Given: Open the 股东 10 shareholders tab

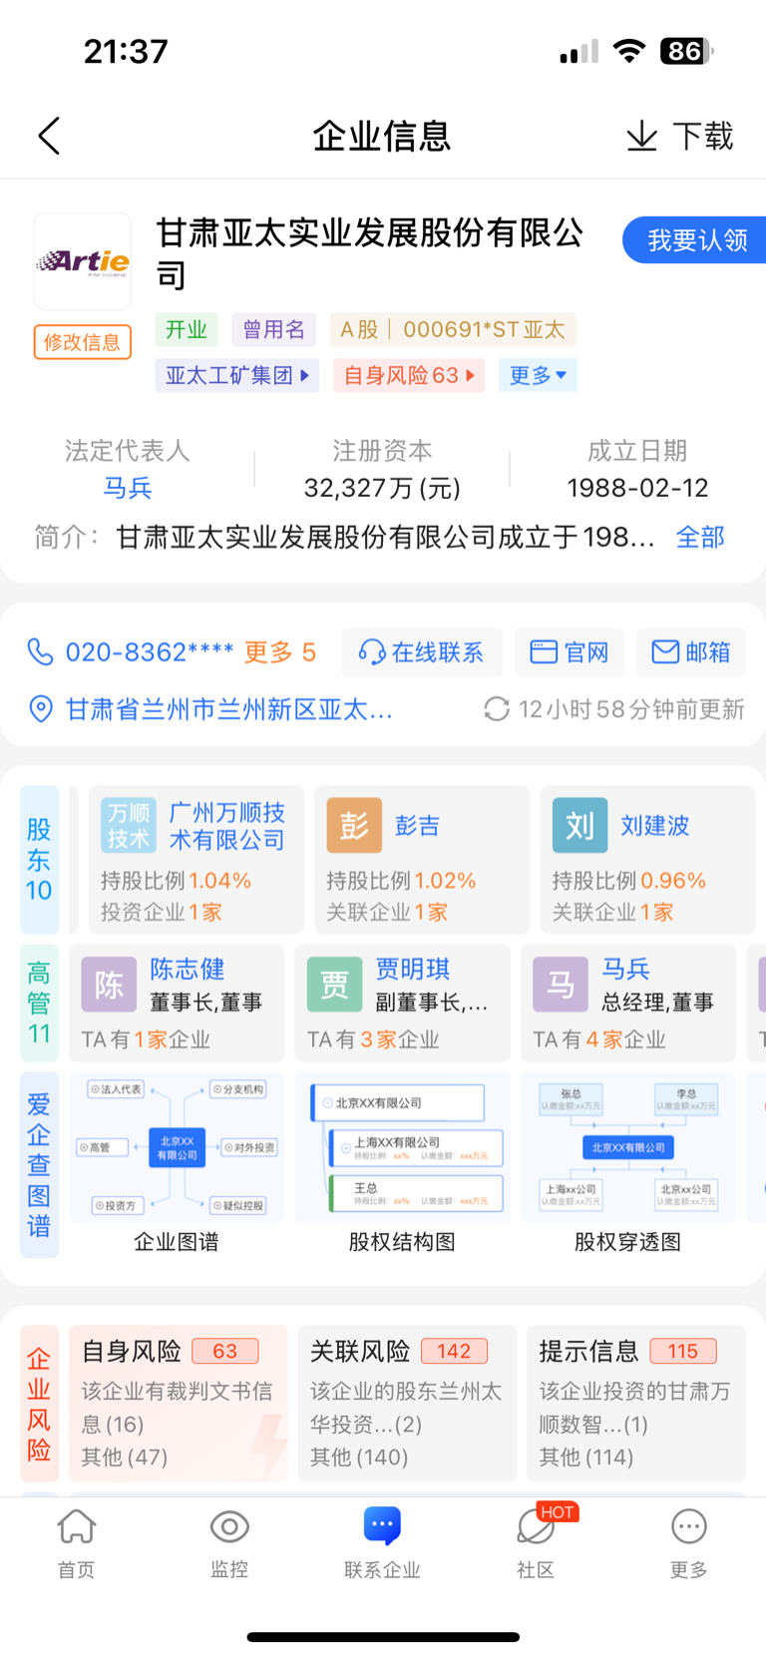Looking at the screenshot, I should [39, 860].
